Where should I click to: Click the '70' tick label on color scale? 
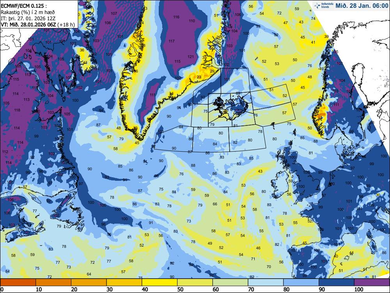tap(251, 289)
